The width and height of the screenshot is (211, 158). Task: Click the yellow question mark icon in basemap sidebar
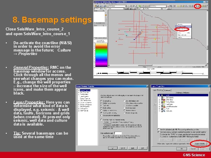[x=106, y=15]
